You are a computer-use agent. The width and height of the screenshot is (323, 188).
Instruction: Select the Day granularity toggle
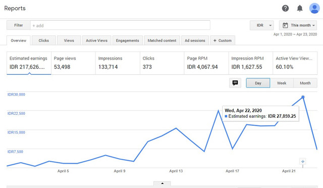click(x=258, y=83)
